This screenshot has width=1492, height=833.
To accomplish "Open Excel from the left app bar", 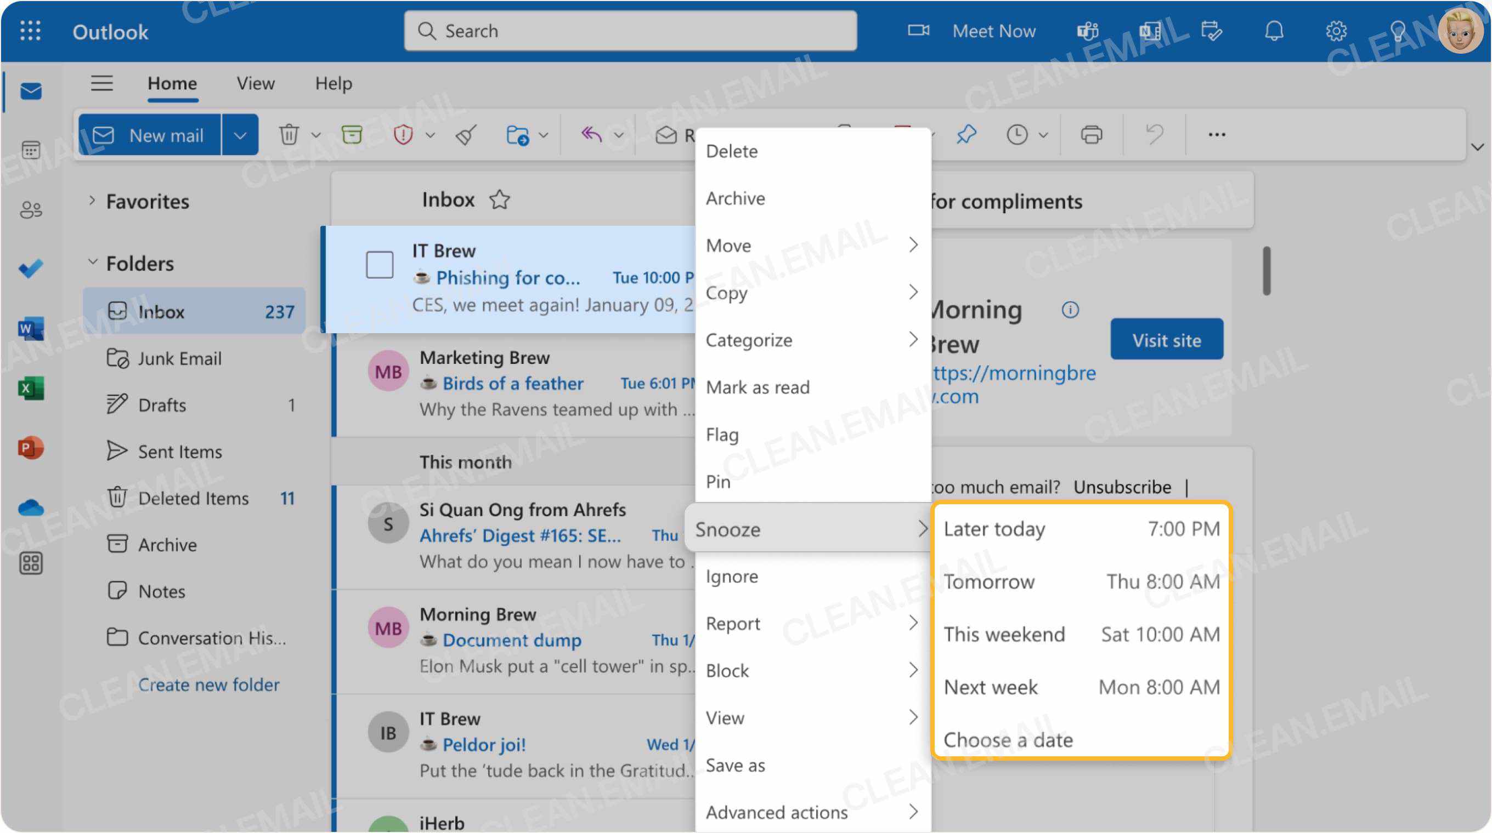I will (x=31, y=387).
